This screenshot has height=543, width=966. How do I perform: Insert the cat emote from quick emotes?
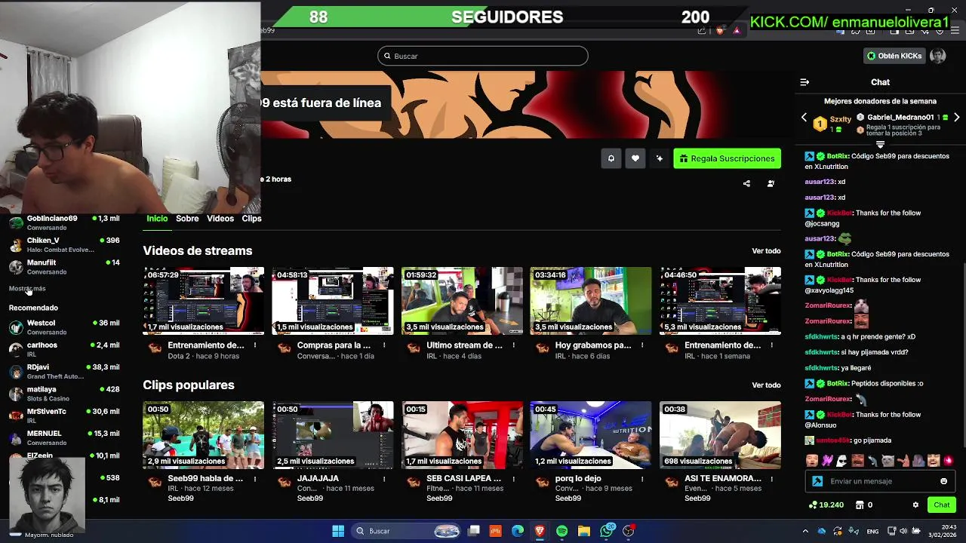pyautogui.click(x=888, y=460)
